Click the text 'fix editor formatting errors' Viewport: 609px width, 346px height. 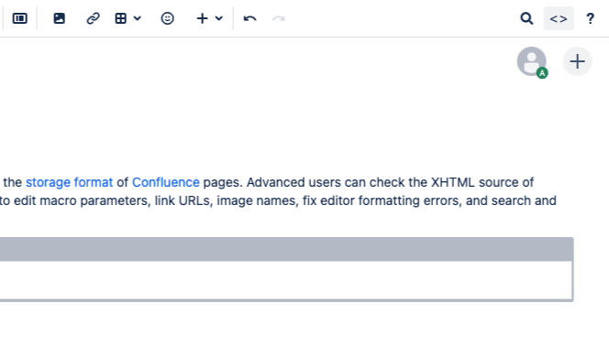point(382,200)
